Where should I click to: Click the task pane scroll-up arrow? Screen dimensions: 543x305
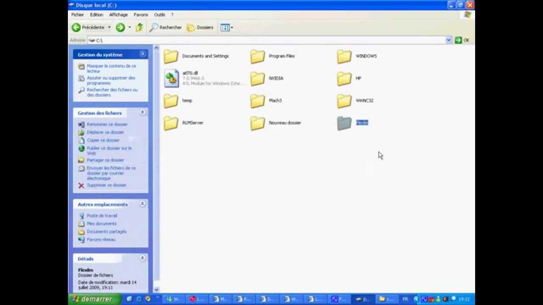click(156, 48)
